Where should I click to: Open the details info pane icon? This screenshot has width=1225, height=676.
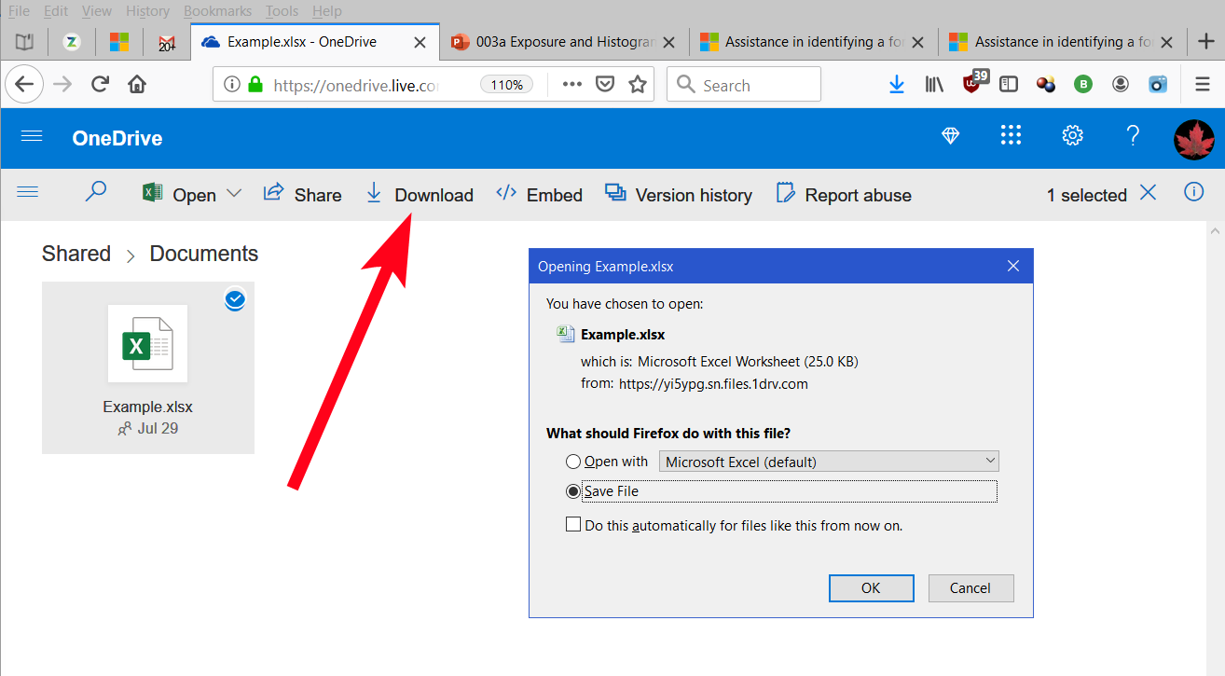coord(1193,192)
